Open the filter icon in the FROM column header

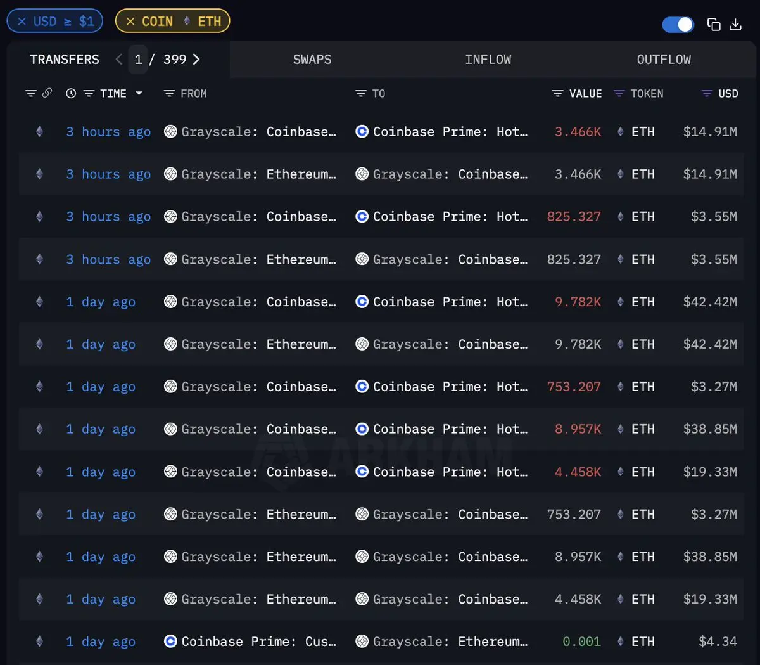point(169,94)
